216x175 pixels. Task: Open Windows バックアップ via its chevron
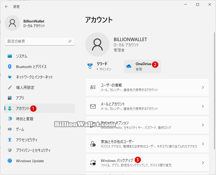203,163
